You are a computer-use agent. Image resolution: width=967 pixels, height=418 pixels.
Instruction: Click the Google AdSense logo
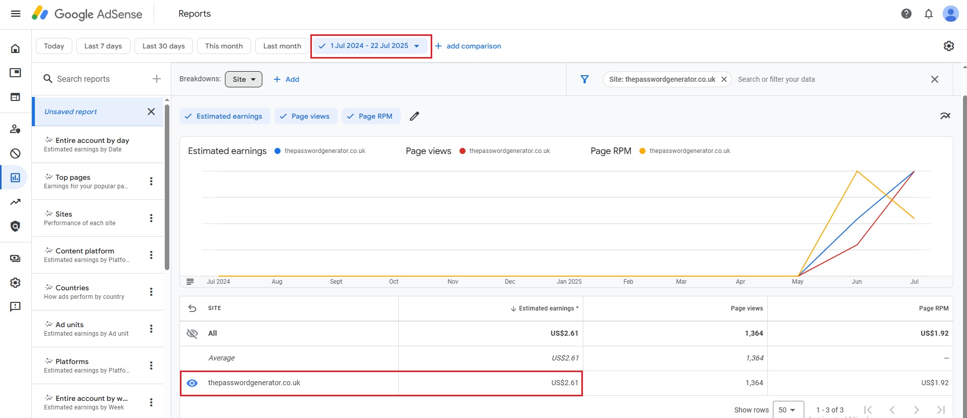87,14
